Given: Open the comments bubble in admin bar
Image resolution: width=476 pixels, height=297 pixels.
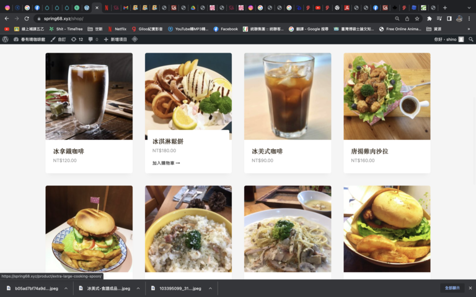Looking at the screenshot, I should [x=92, y=39].
